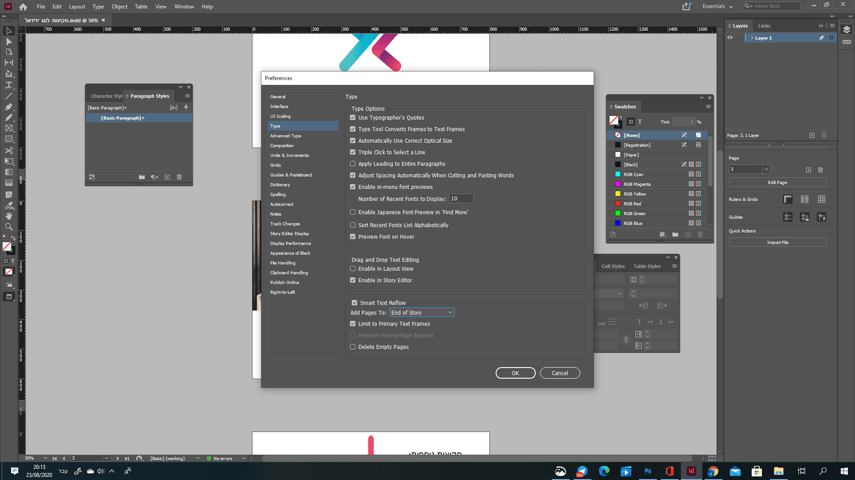Expand Layer 1 disclosure arrow
Screen dimensions: 855x480
point(752,38)
